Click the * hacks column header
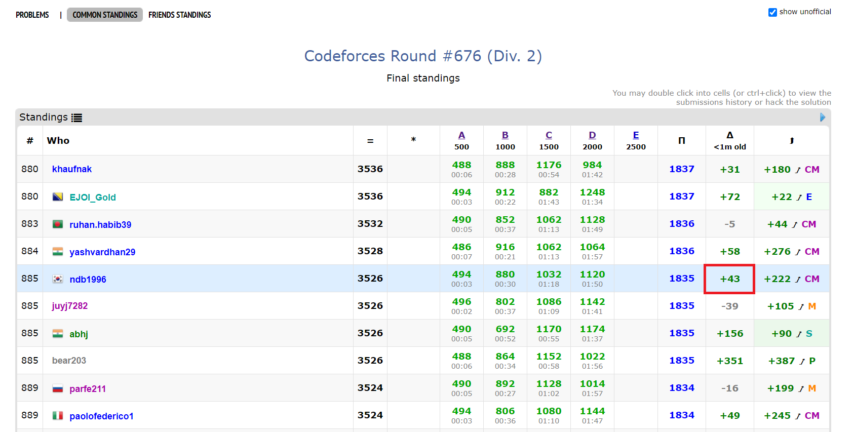This screenshot has height=432, width=853. tap(413, 140)
